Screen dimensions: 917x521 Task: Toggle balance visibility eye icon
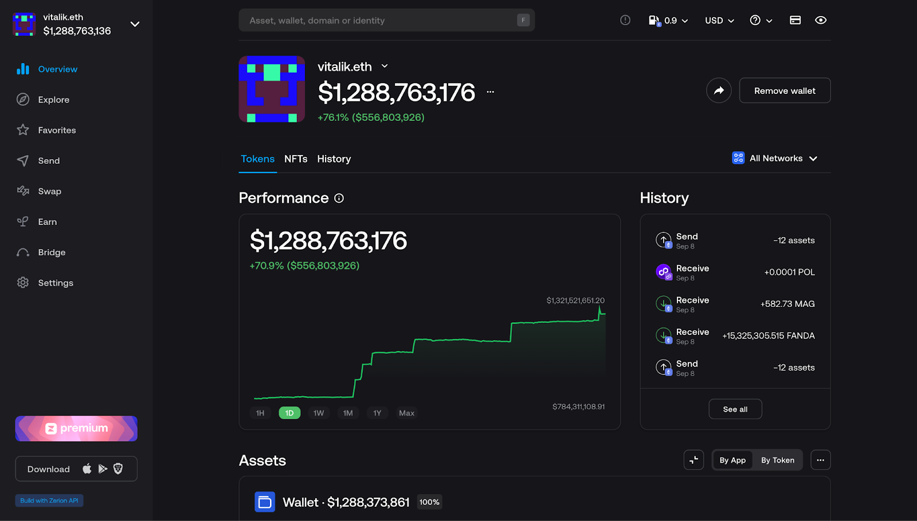pyautogui.click(x=821, y=20)
